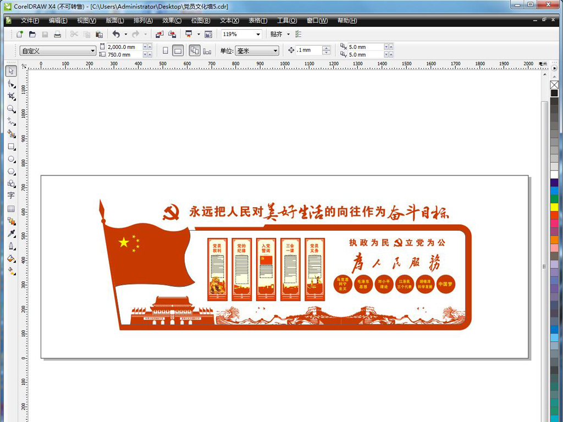Screen dimensions: 563x422
Task: Select the Rectangle tool
Action: click(x=11, y=146)
